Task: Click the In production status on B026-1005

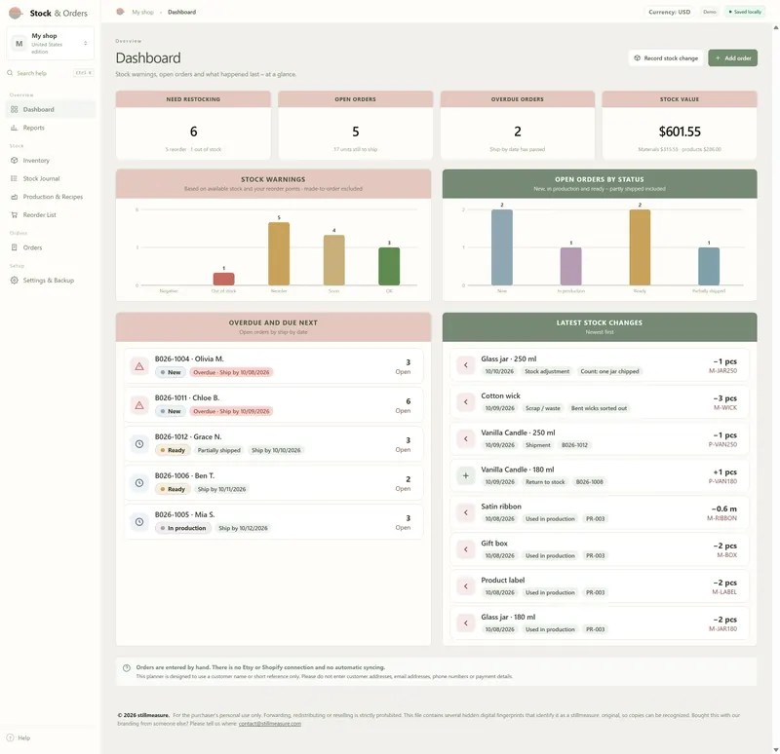Action: click(182, 528)
